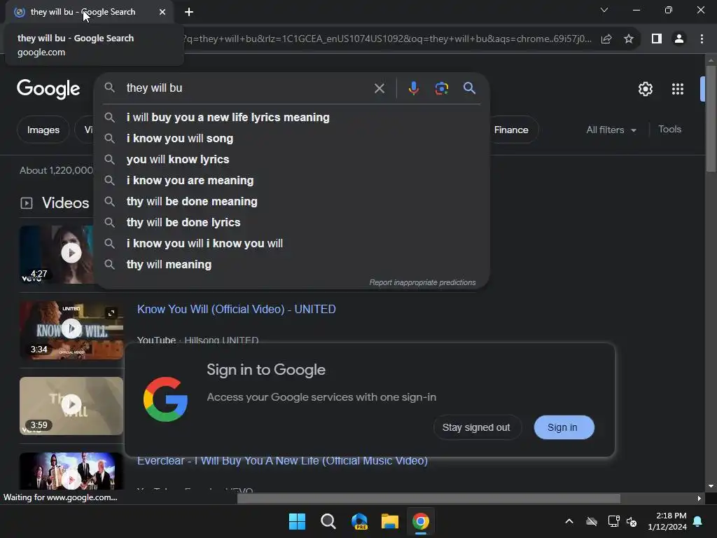Select suggestion 'i know you will song'
Image resolution: width=717 pixels, height=538 pixels.
tap(292, 139)
